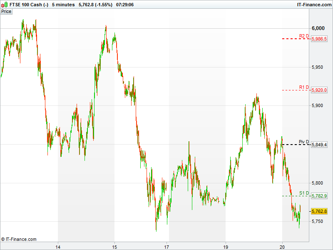The image size is (333, 250).
Task: Click date 20 on the time axis
Action: point(282,246)
